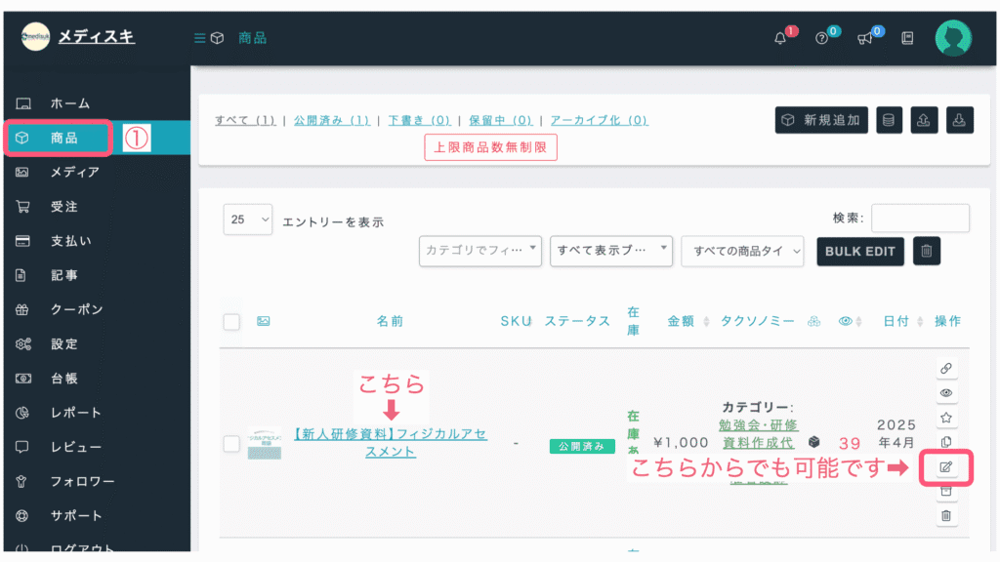Click the download export icon button
This screenshot has height=562, width=1000.
959,120
